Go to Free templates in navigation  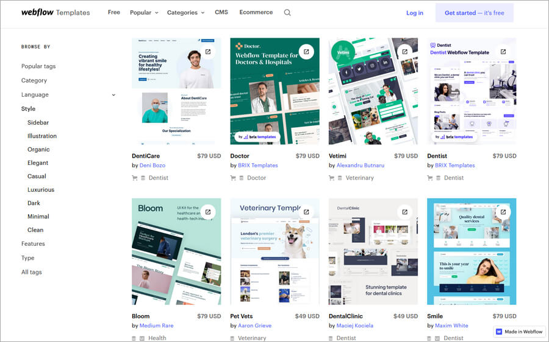pos(114,12)
